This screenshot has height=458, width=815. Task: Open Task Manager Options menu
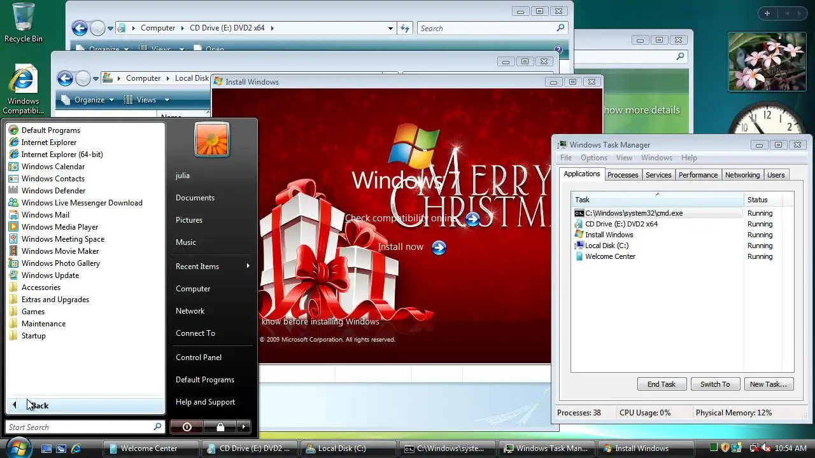[x=593, y=158]
